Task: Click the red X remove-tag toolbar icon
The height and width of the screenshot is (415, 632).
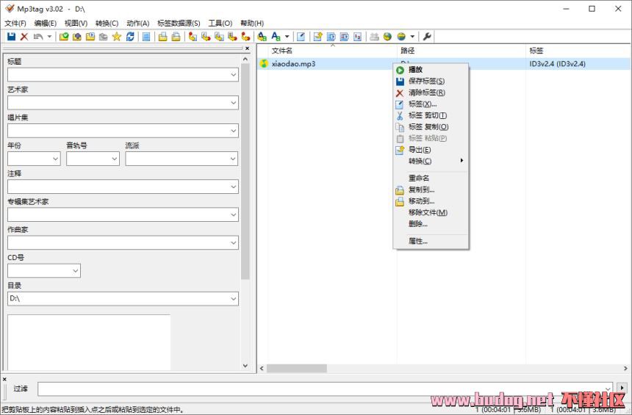Action: (x=24, y=37)
